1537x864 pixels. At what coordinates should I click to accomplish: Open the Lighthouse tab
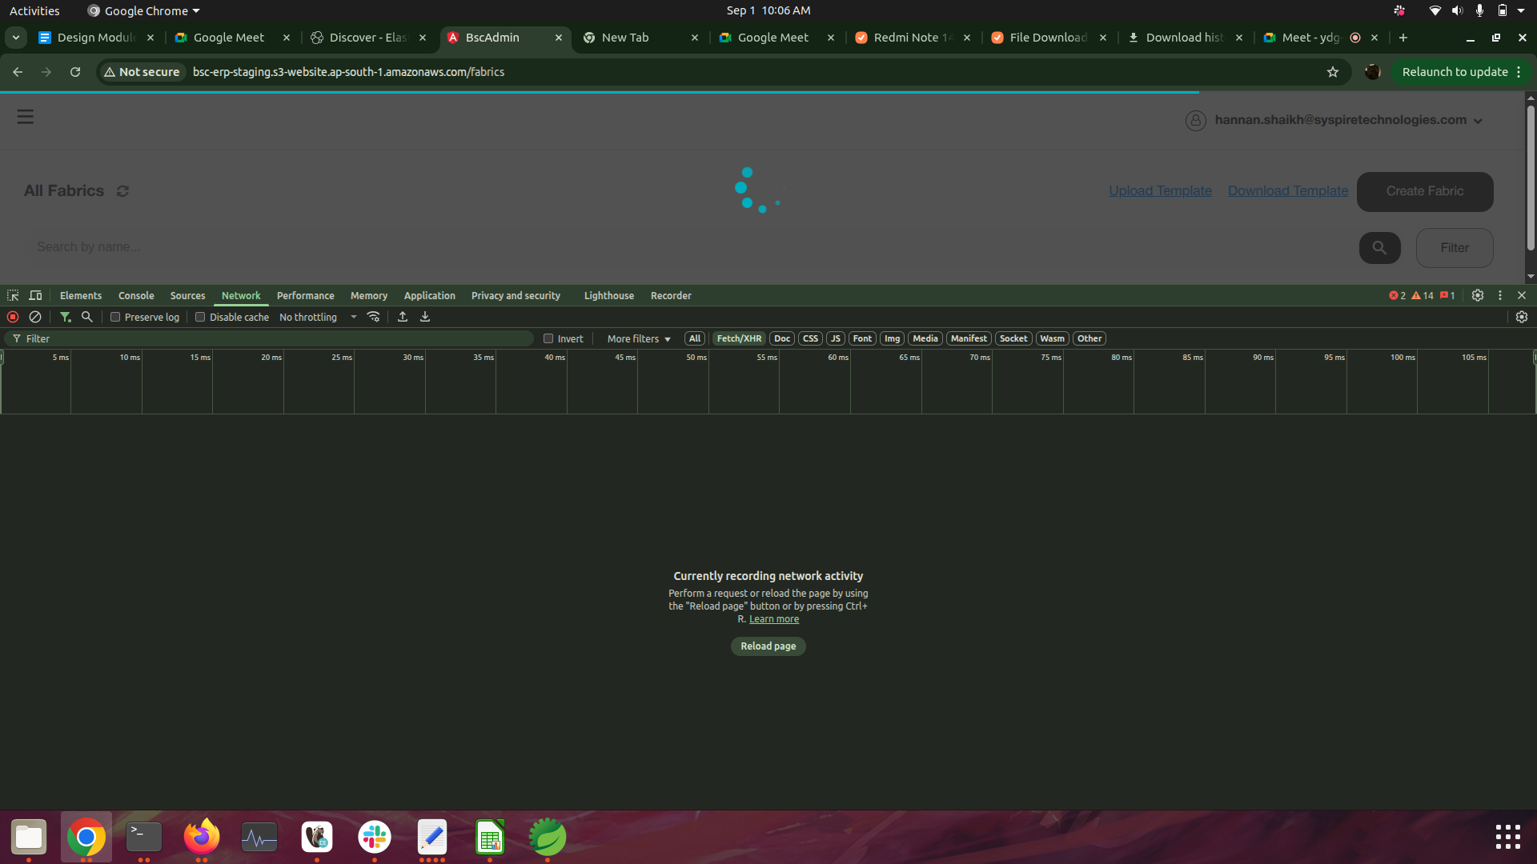tap(608, 295)
